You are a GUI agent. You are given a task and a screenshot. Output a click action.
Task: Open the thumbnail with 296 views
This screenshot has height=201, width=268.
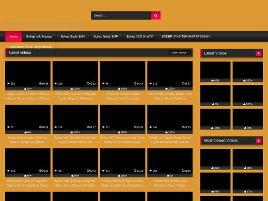click(x=170, y=163)
